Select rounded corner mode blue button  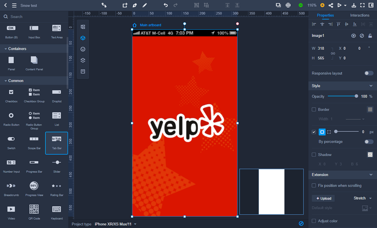tap(322, 132)
